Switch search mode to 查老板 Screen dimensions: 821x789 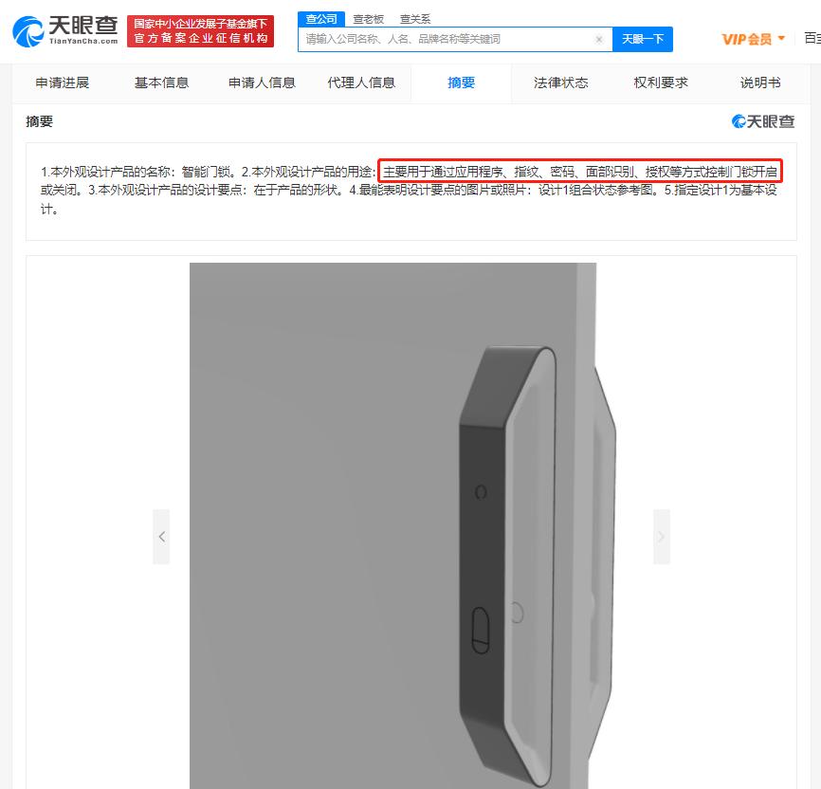click(369, 19)
